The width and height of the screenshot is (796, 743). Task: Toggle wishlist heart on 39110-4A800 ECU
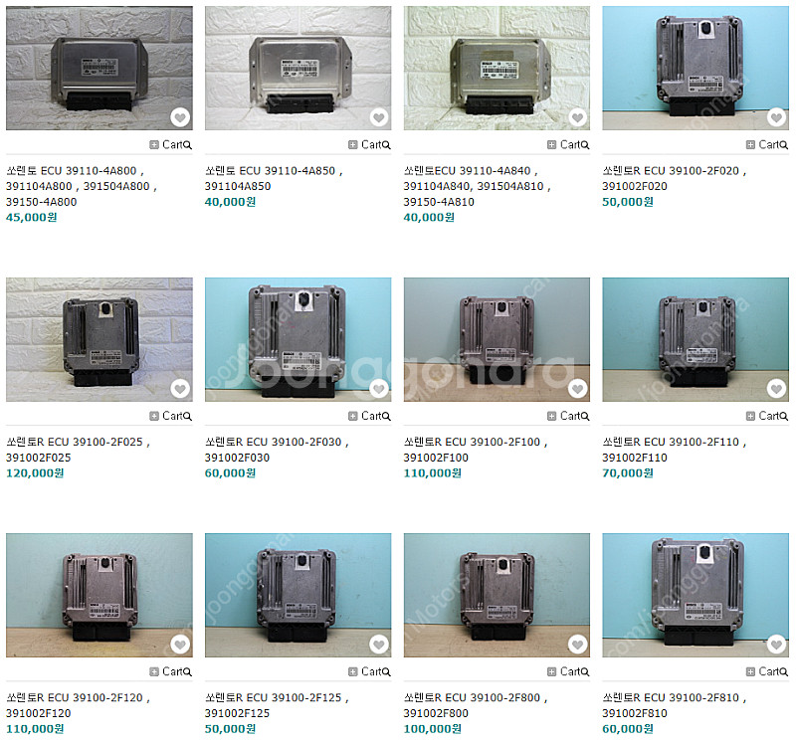180,117
